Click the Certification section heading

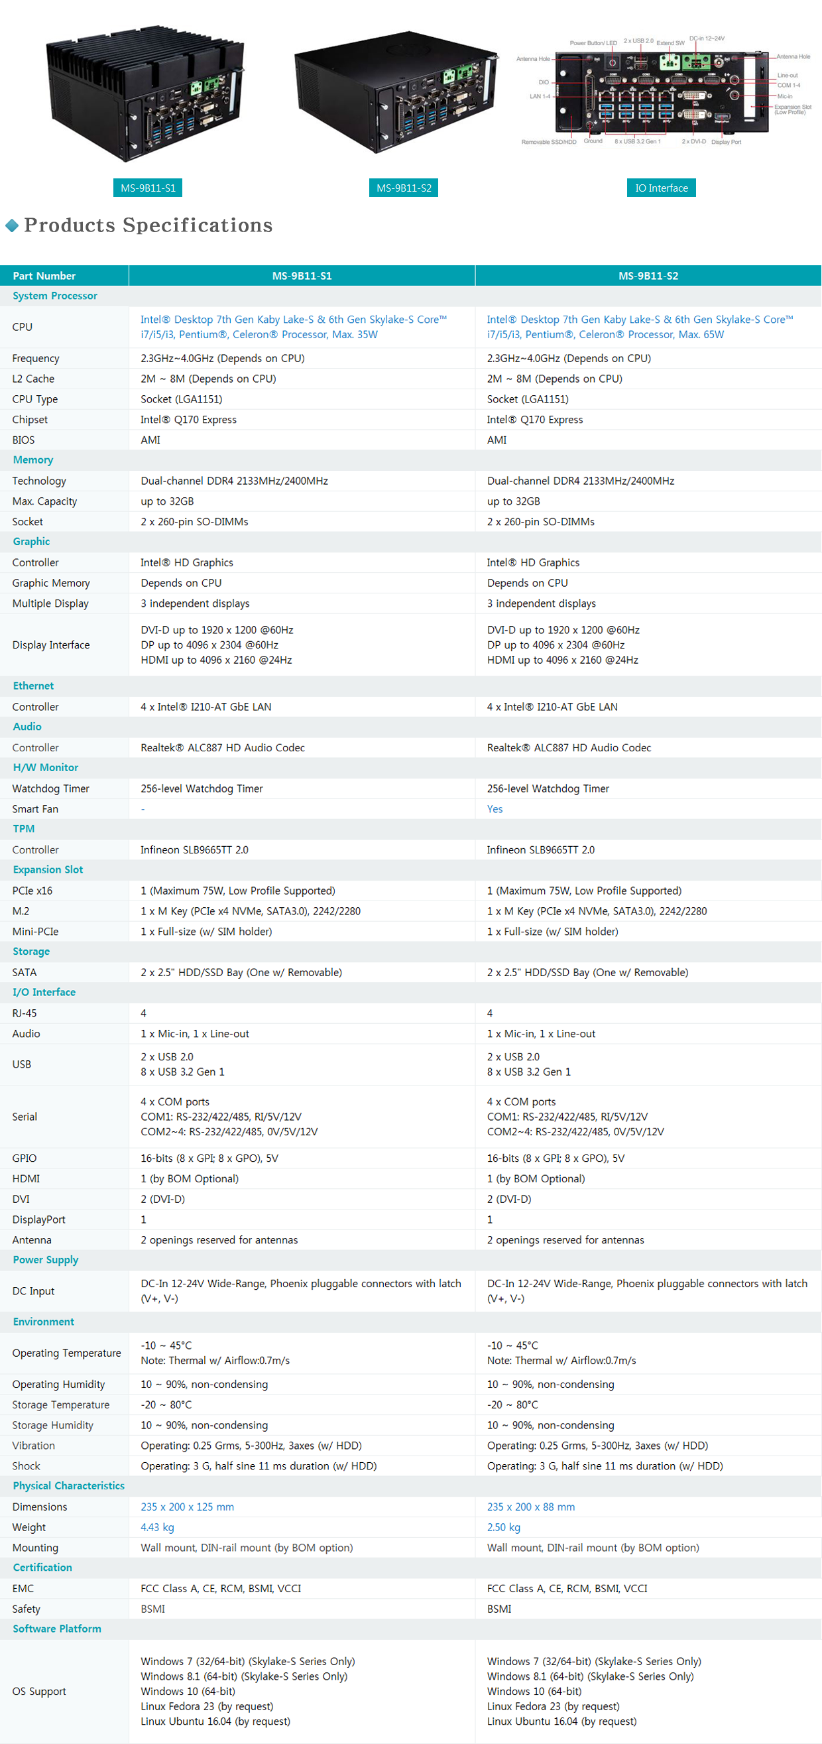click(42, 1568)
